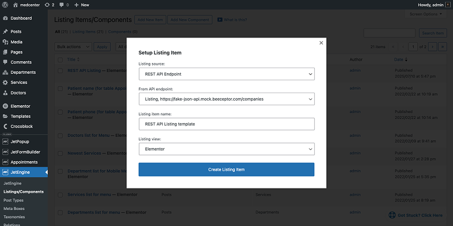Sort the table by Date column
The image size is (453, 226).
(x=401, y=59)
